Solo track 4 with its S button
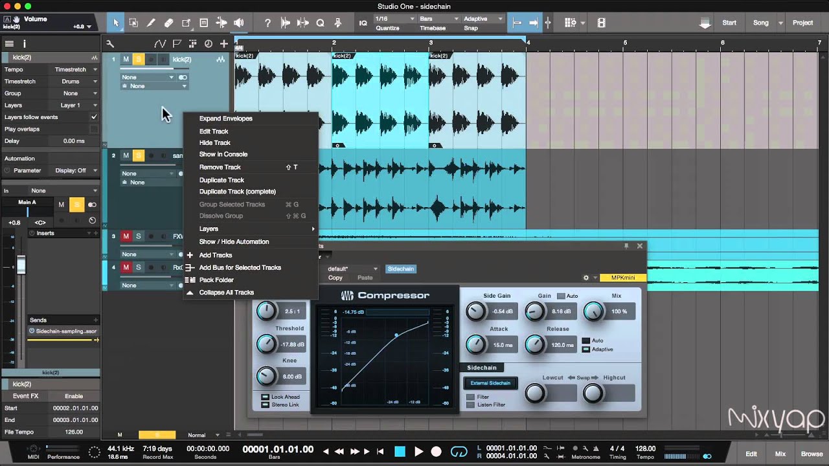829x466 pixels. coord(138,267)
